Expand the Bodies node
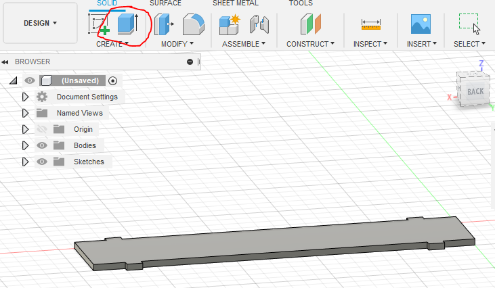 pos(25,145)
